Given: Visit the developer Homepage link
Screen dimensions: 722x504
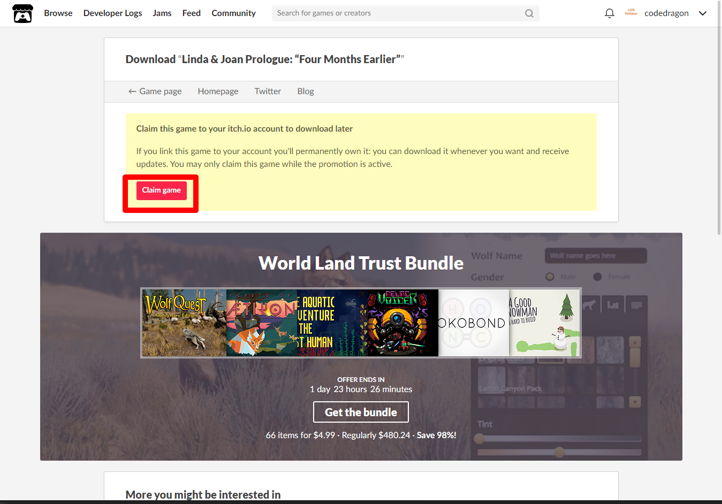Looking at the screenshot, I should click(x=218, y=91).
